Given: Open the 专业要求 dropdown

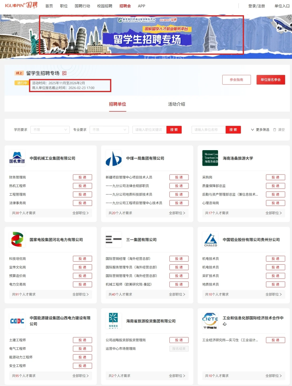Looking at the screenshot, I should (109, 130).
